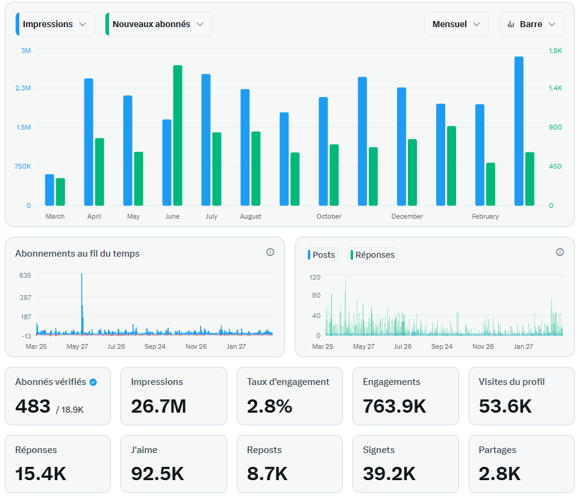Select the Partages 2.8K card
Screen dimensions: 582x497
click(522, 464)
